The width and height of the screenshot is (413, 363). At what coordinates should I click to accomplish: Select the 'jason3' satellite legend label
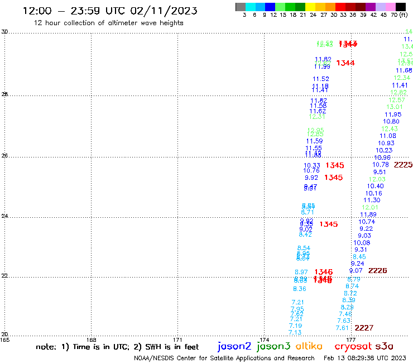273,346
